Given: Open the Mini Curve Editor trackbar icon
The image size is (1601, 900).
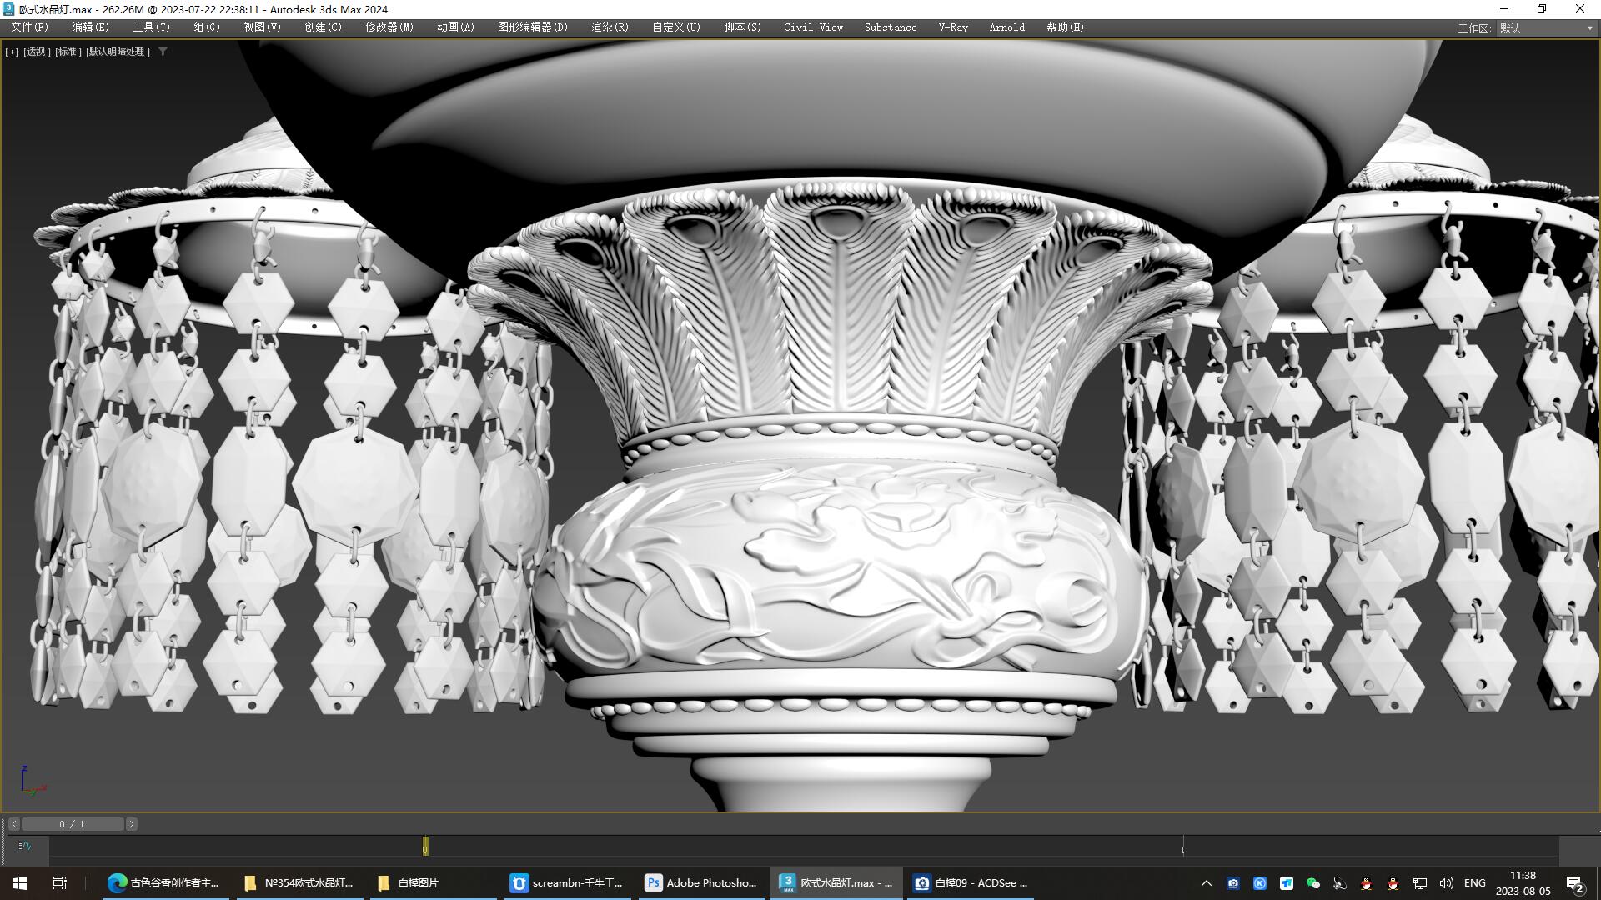Looking at the screenshot, I should point(24,846).
